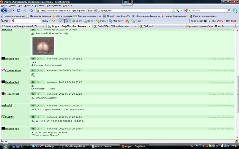Click the Yandex bar highlighter marker icon
The height and width of the screenshot is (149, 239).
pos(53,21)
